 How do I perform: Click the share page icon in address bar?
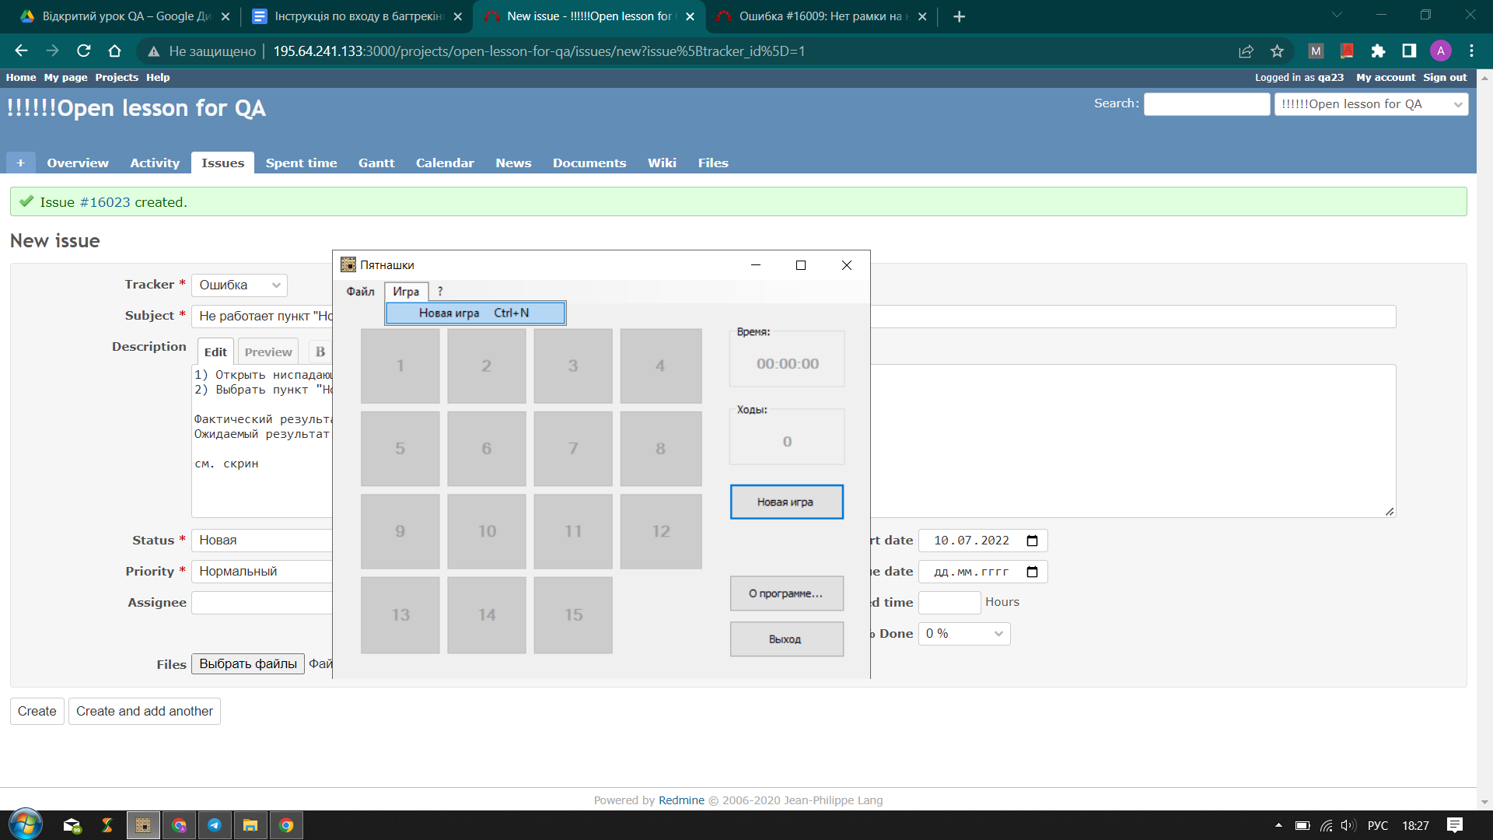1246,51
